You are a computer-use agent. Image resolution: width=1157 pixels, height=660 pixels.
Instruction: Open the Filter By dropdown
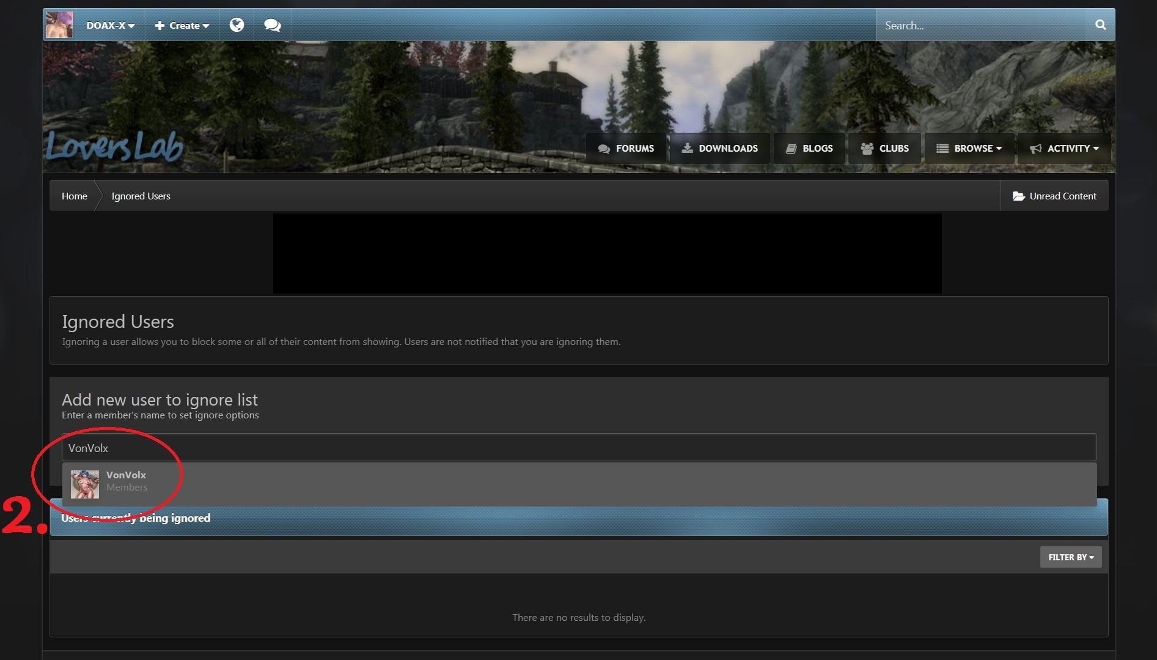point(1071,557)
